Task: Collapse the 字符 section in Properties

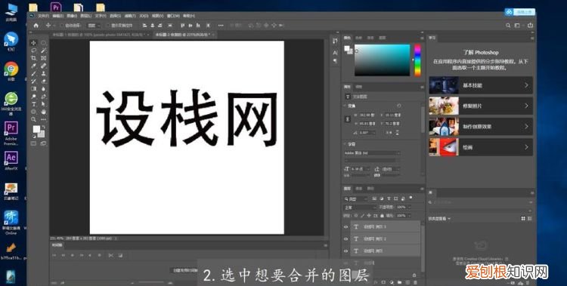Action: (345, 144)
